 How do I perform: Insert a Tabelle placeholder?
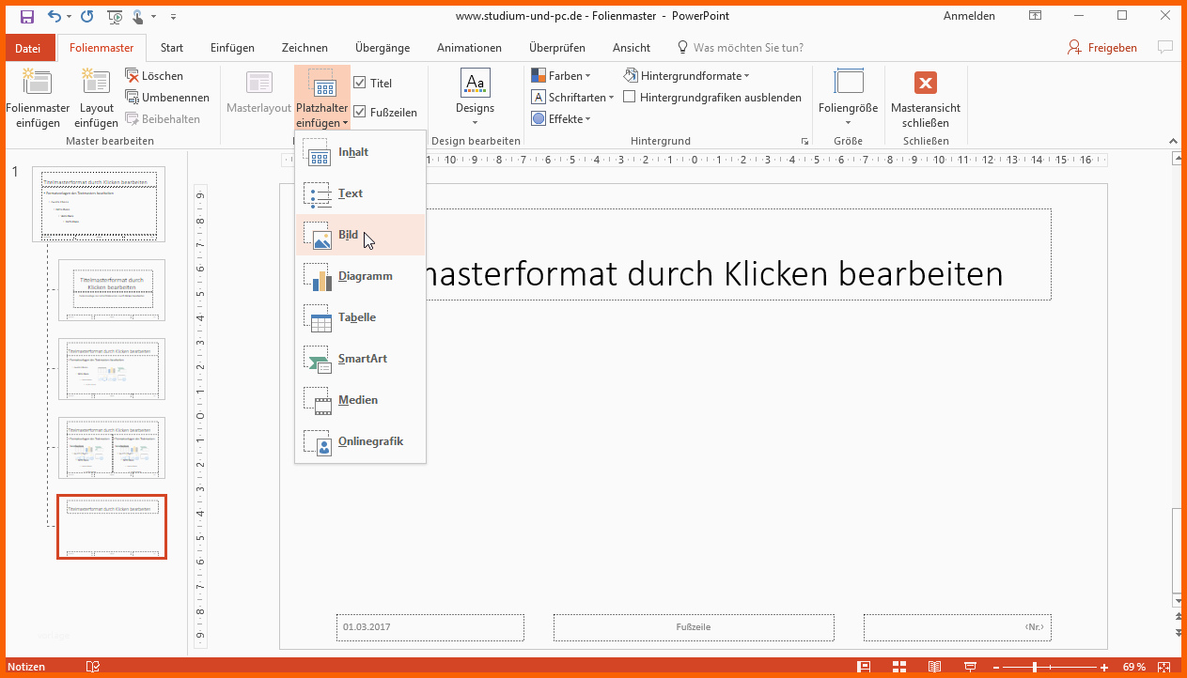360,317
